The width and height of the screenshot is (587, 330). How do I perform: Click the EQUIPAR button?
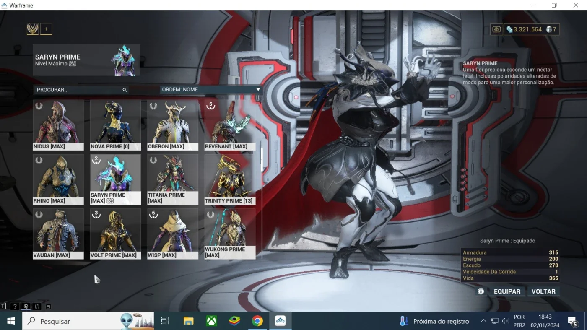coord(507,291)
